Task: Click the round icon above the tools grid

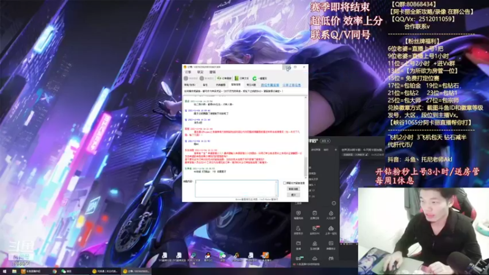Action: pyautogui.click(x=334, y=204)
